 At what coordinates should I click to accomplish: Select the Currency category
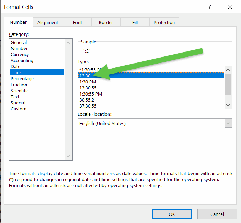(x=20, y=55)
